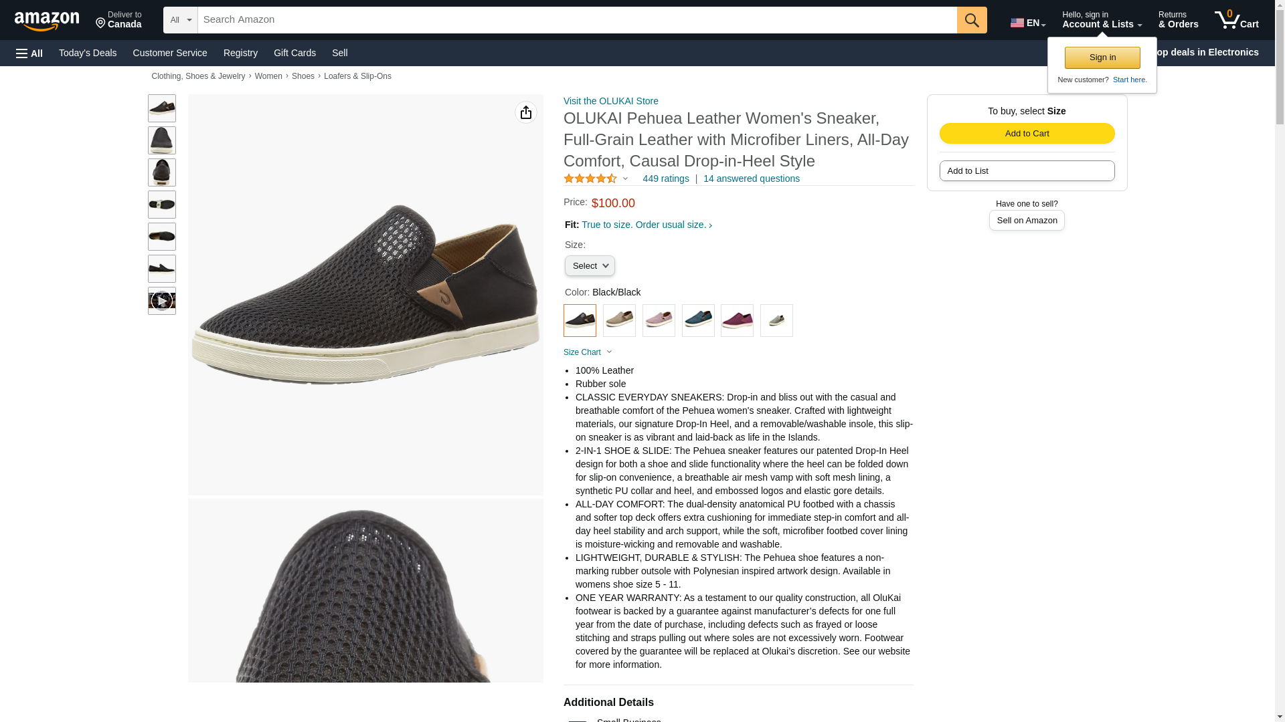This screenshot has height=722, width=1285.
Task: Visit the OLUKAI Store link
Action: (610, 101)
